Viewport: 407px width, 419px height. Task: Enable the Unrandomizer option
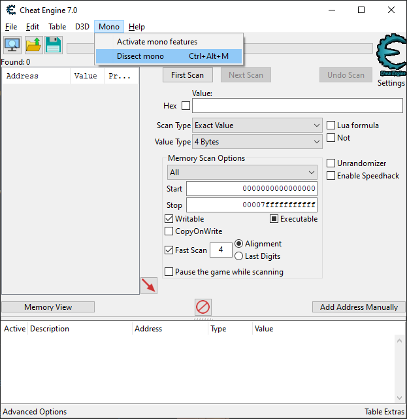(331, 163)
